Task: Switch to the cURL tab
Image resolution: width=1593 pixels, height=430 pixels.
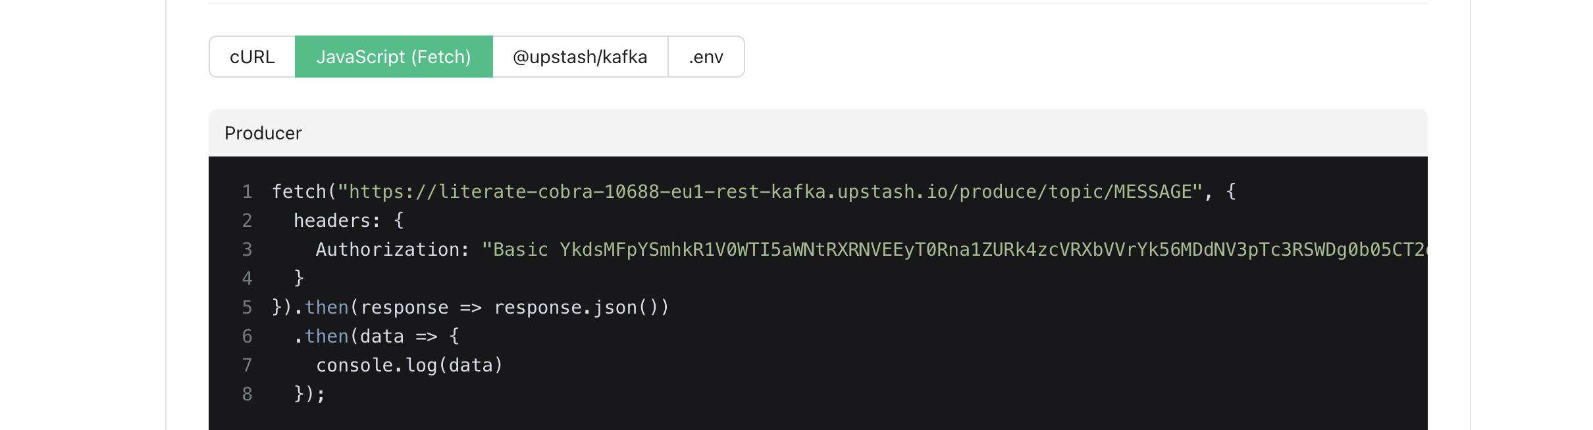Action: pos(252,57)
